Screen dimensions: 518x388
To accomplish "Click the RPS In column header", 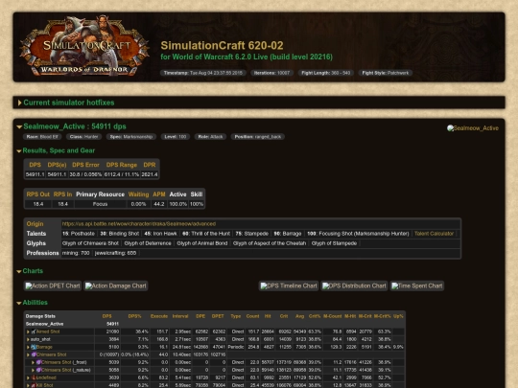I will 62,194.
